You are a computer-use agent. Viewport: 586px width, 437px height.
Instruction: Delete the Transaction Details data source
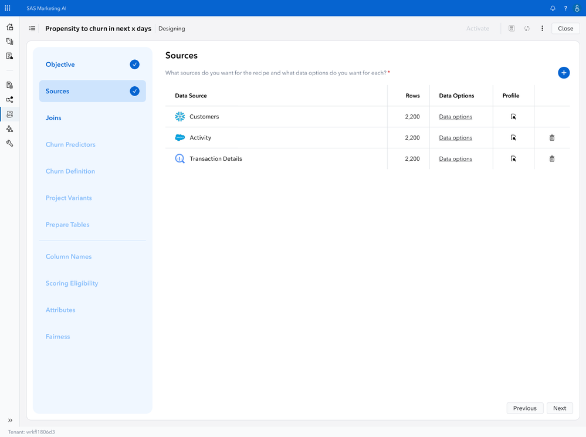click(552, 159)
